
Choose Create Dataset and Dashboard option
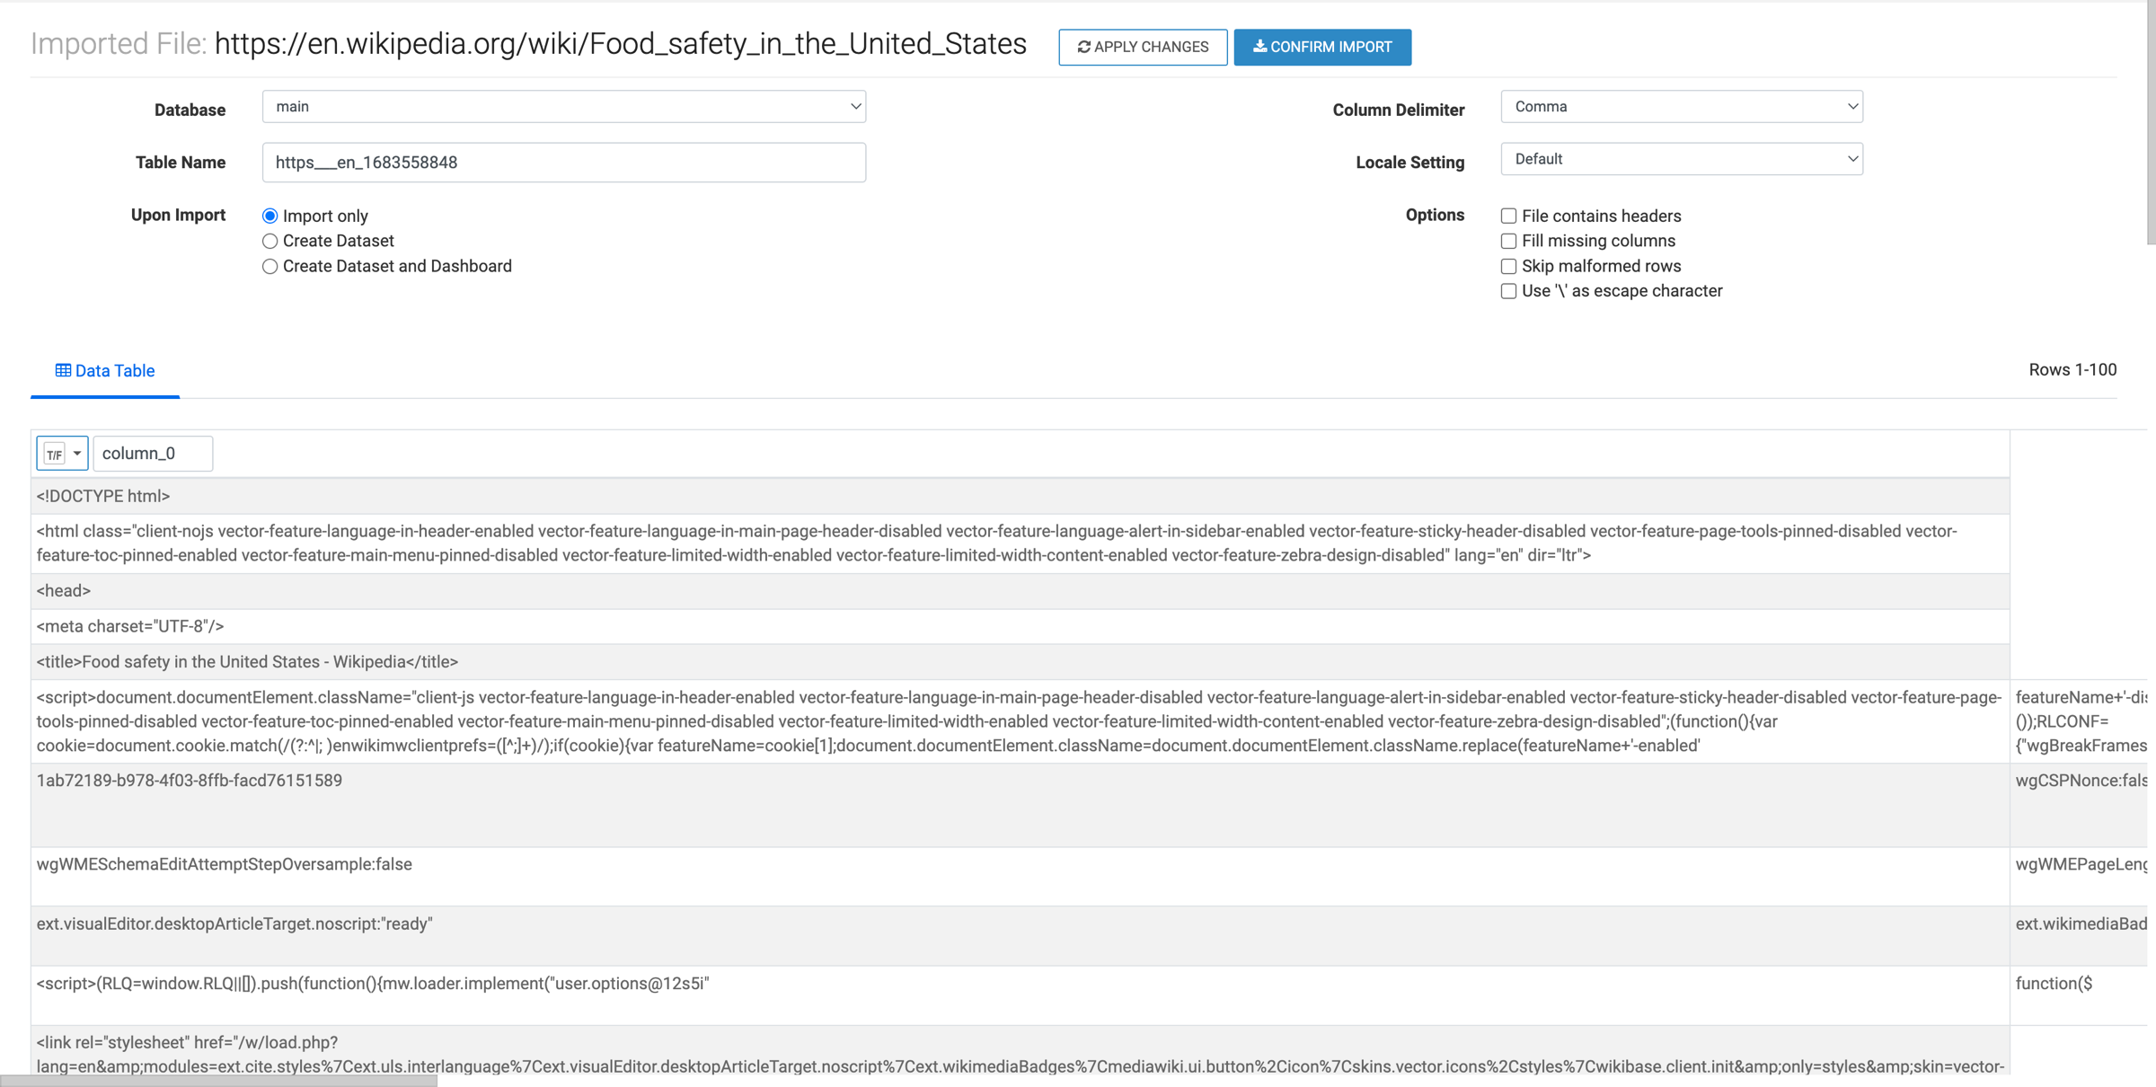[269, 266]
